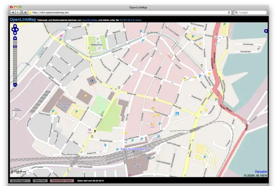Viewport: 277px width, 186px height.
Task: Expand the layer switcher plus button
Action: [x=266, y=31]
